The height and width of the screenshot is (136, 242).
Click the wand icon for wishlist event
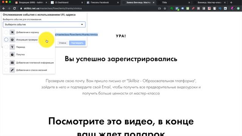coord(12,70)
